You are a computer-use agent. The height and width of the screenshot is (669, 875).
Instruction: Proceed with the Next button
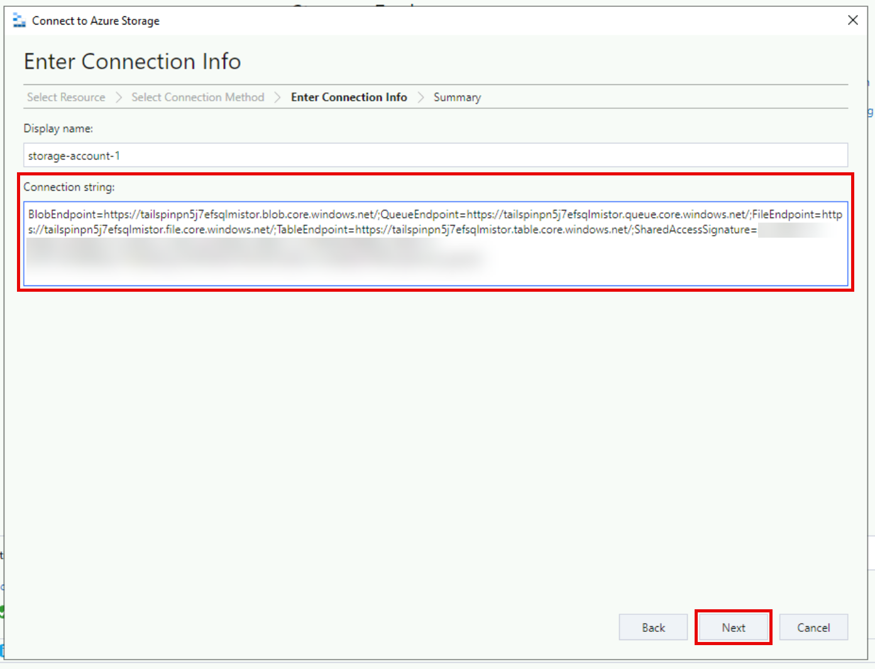(733, 628)
